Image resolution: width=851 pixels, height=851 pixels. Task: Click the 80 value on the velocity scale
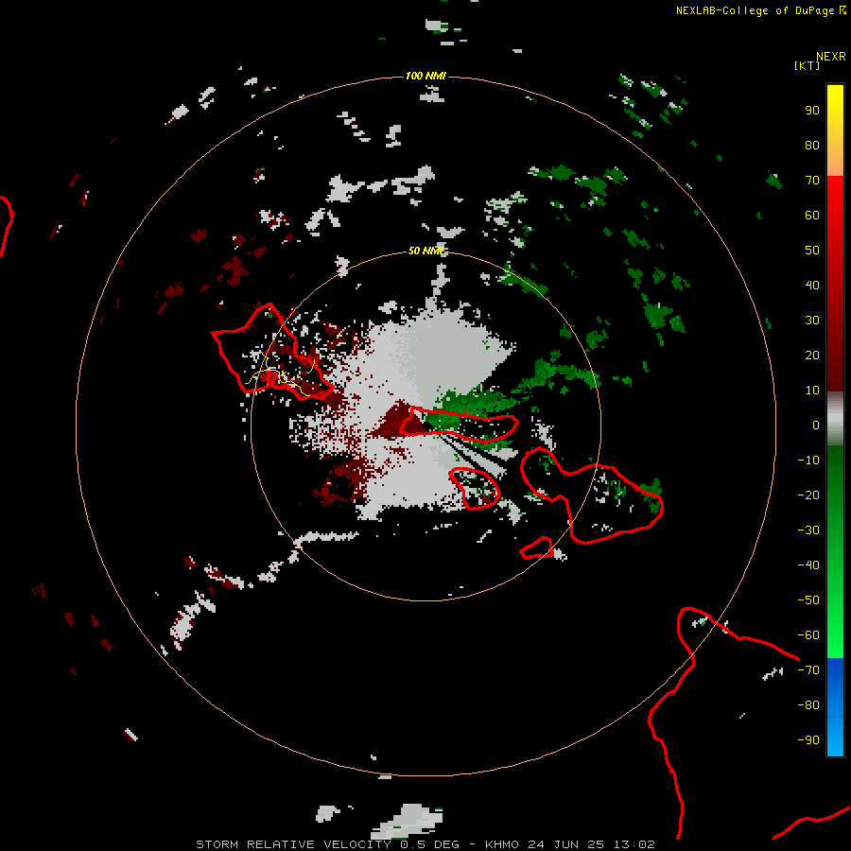(812, 145)
